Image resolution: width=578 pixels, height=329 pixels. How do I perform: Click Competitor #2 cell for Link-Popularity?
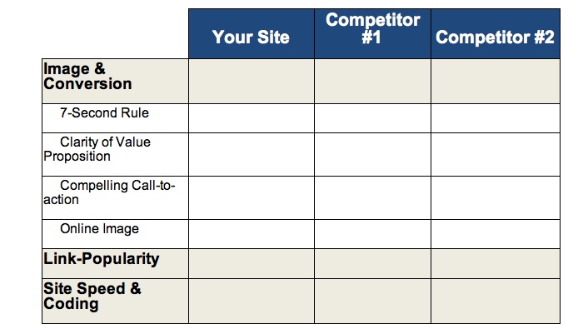pos(496,263)
